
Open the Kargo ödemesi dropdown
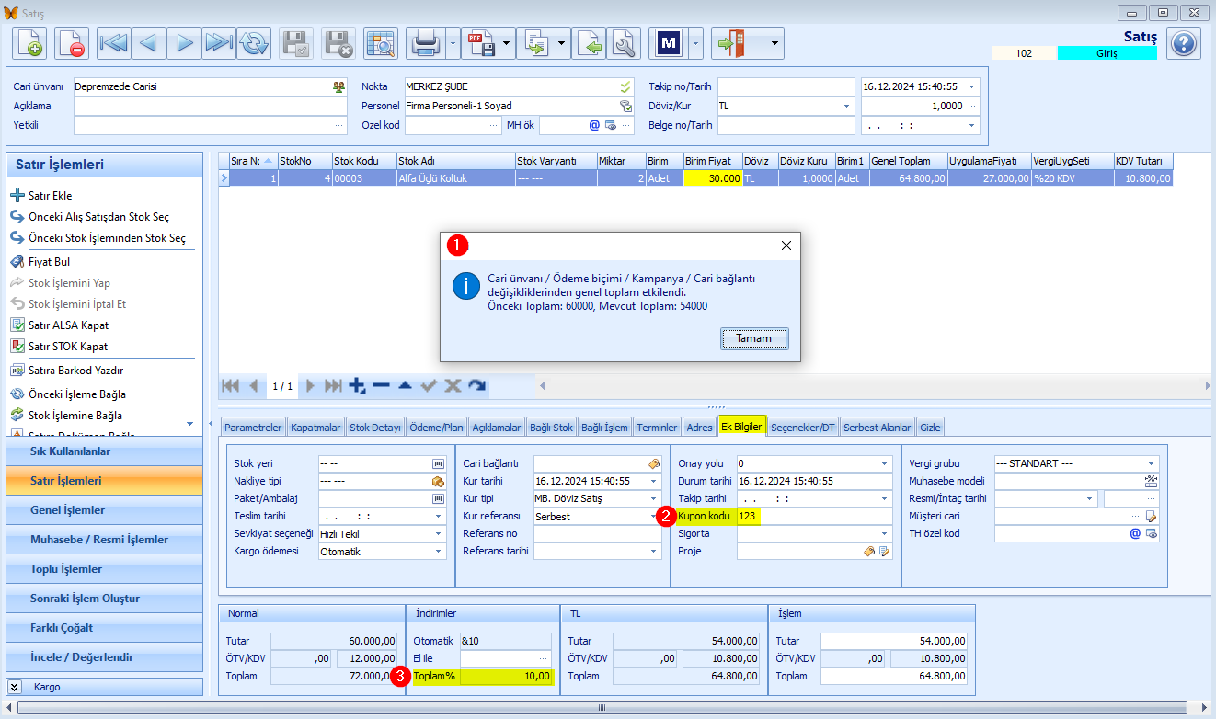pyautogui.click(x=439, y=552)
